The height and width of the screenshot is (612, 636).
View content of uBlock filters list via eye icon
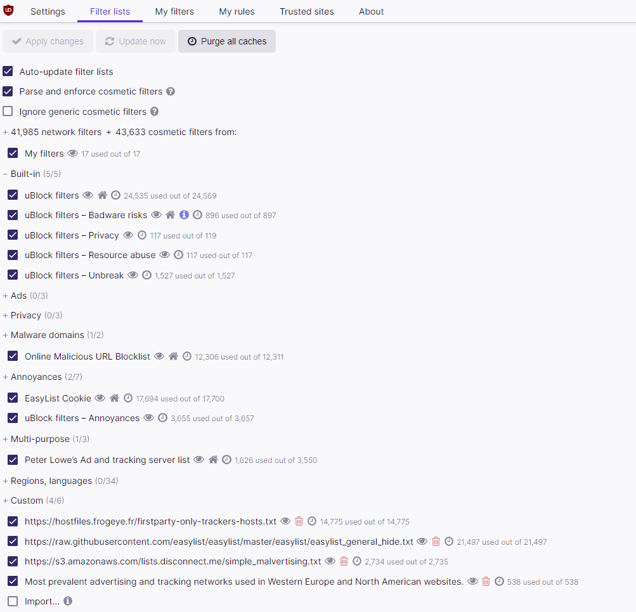(x=88, y=195)
